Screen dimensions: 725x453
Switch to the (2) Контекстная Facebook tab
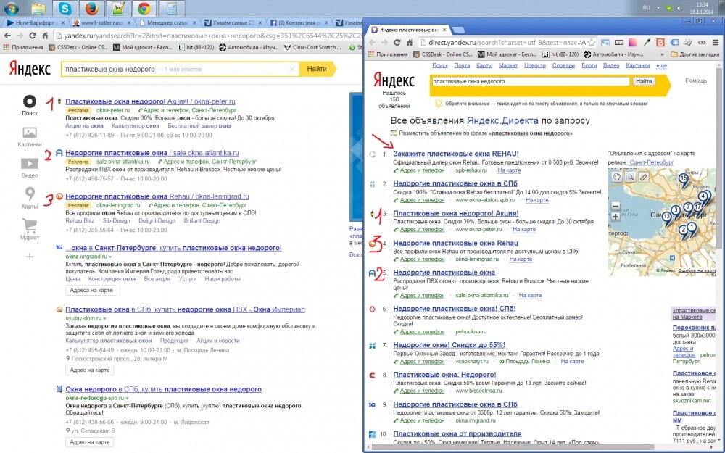pyautogui.click(x=299, y=22)
